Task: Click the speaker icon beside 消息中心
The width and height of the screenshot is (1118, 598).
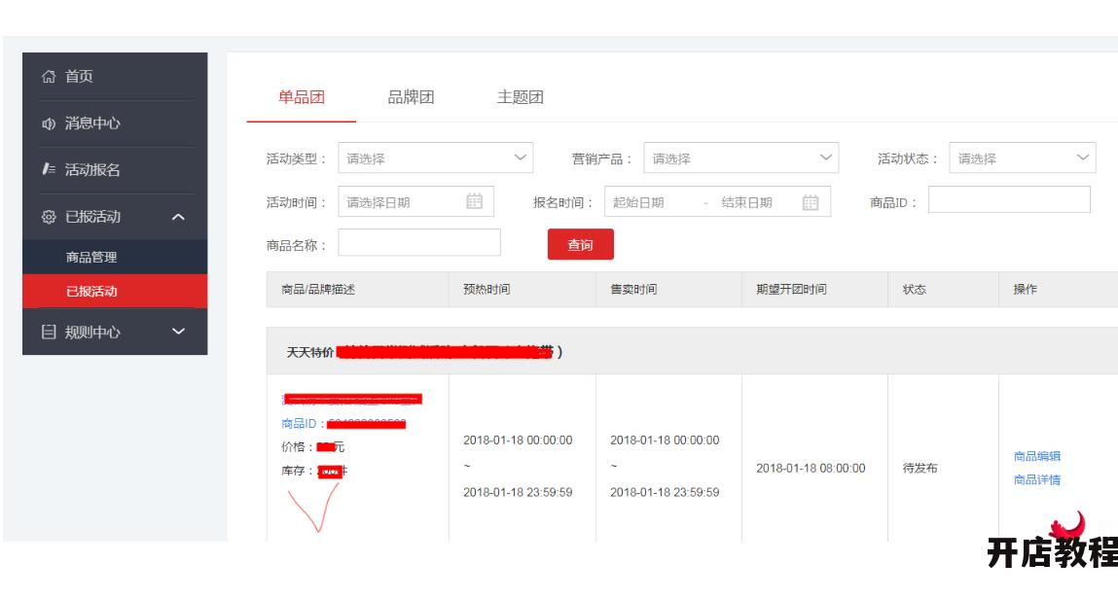Action: tap(49, 123)
